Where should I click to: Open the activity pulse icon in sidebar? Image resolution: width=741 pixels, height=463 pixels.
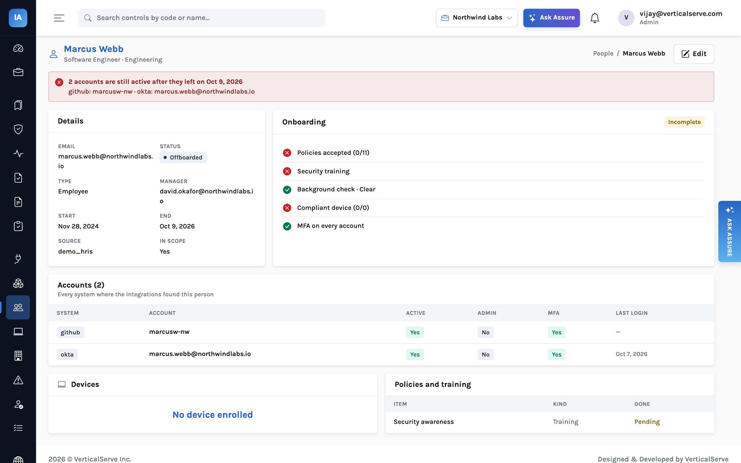pyautogui.click(x=18, y=153)
